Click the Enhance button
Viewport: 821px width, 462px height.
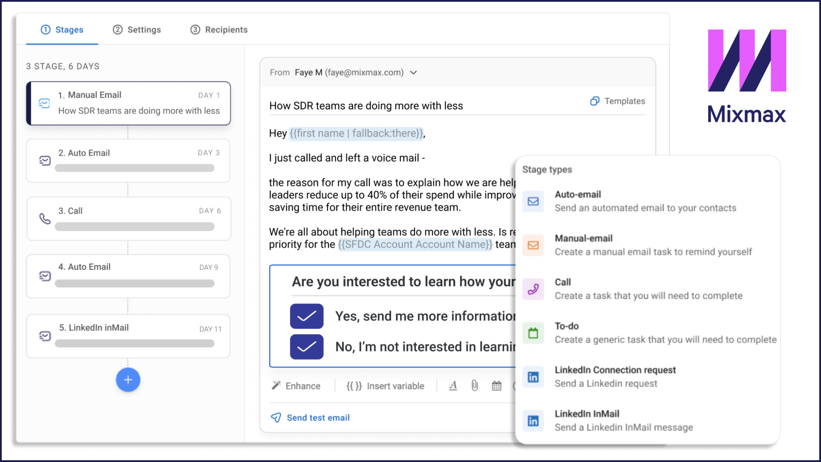(296, 386)
